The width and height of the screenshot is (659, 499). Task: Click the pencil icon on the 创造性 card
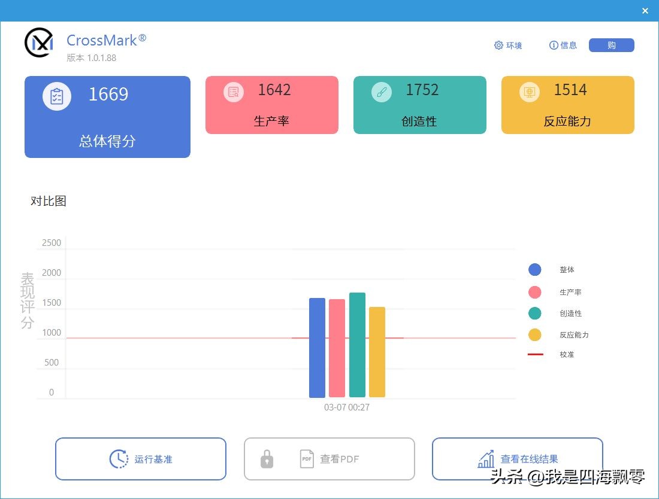[380, 92]
